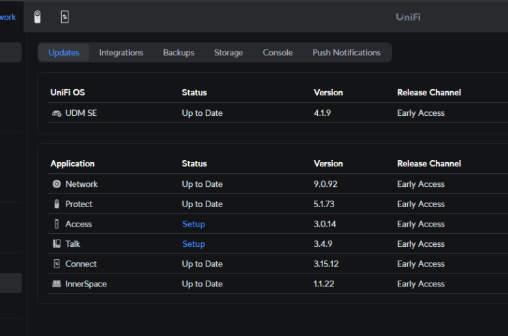Open the Console tab
The image size is (508, 336).
point(277,53)
